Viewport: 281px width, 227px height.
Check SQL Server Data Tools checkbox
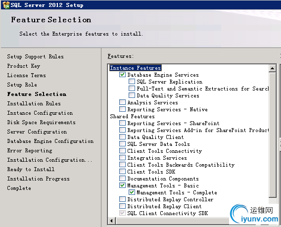click(x=122, y=144)
